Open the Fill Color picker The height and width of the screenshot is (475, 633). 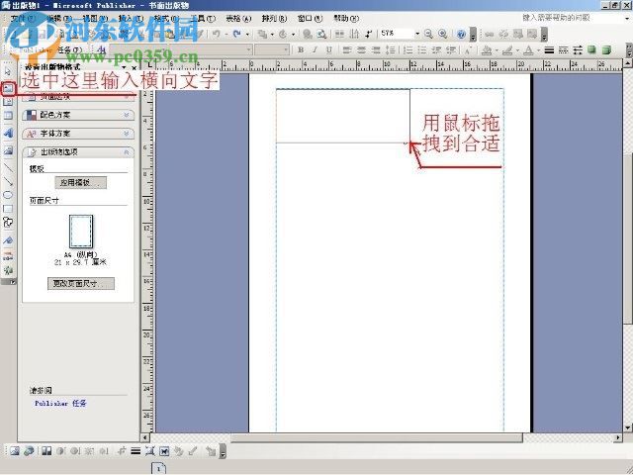click(x=487, y=50)
